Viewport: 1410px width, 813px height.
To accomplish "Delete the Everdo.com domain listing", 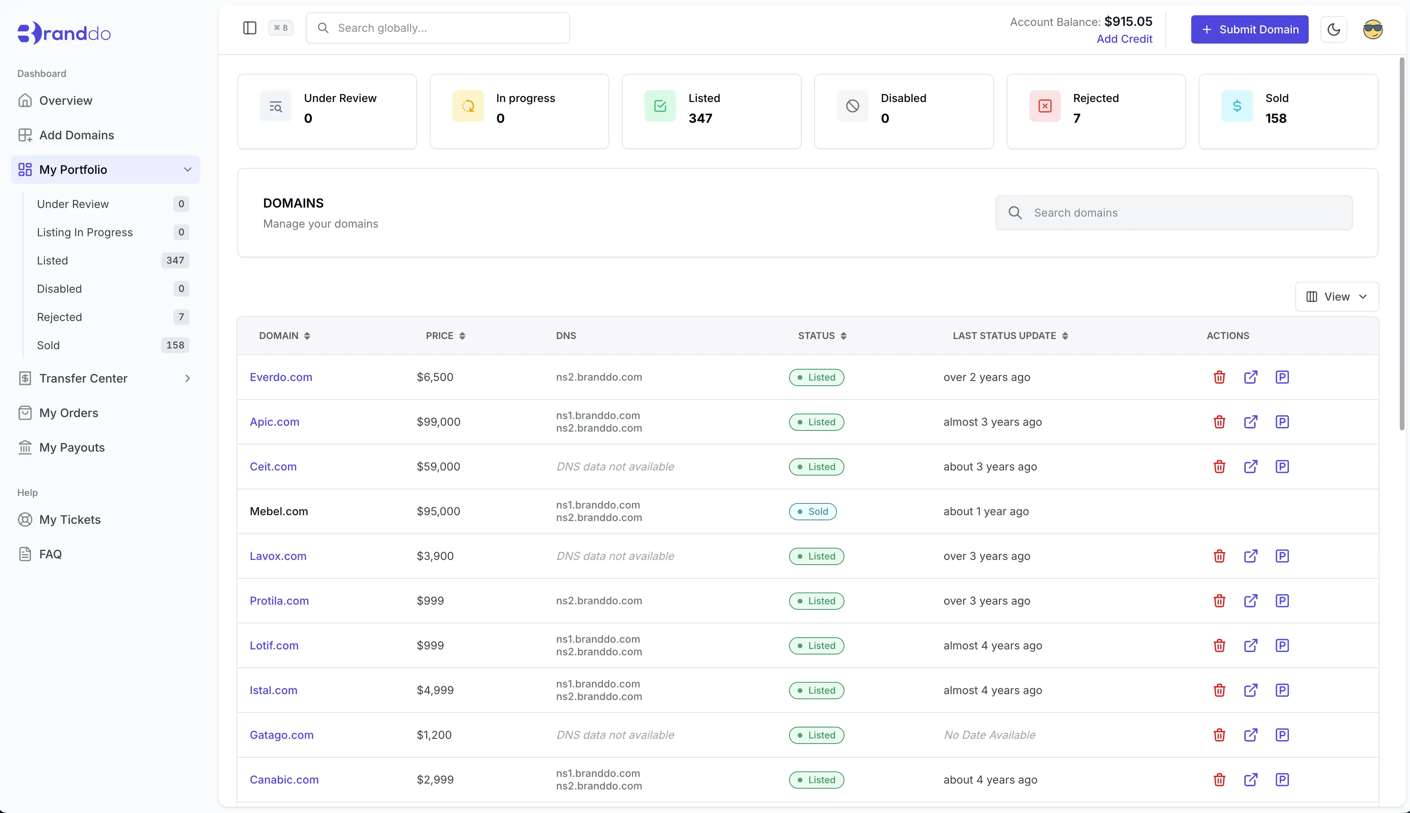I will (x=1220, y=377).
